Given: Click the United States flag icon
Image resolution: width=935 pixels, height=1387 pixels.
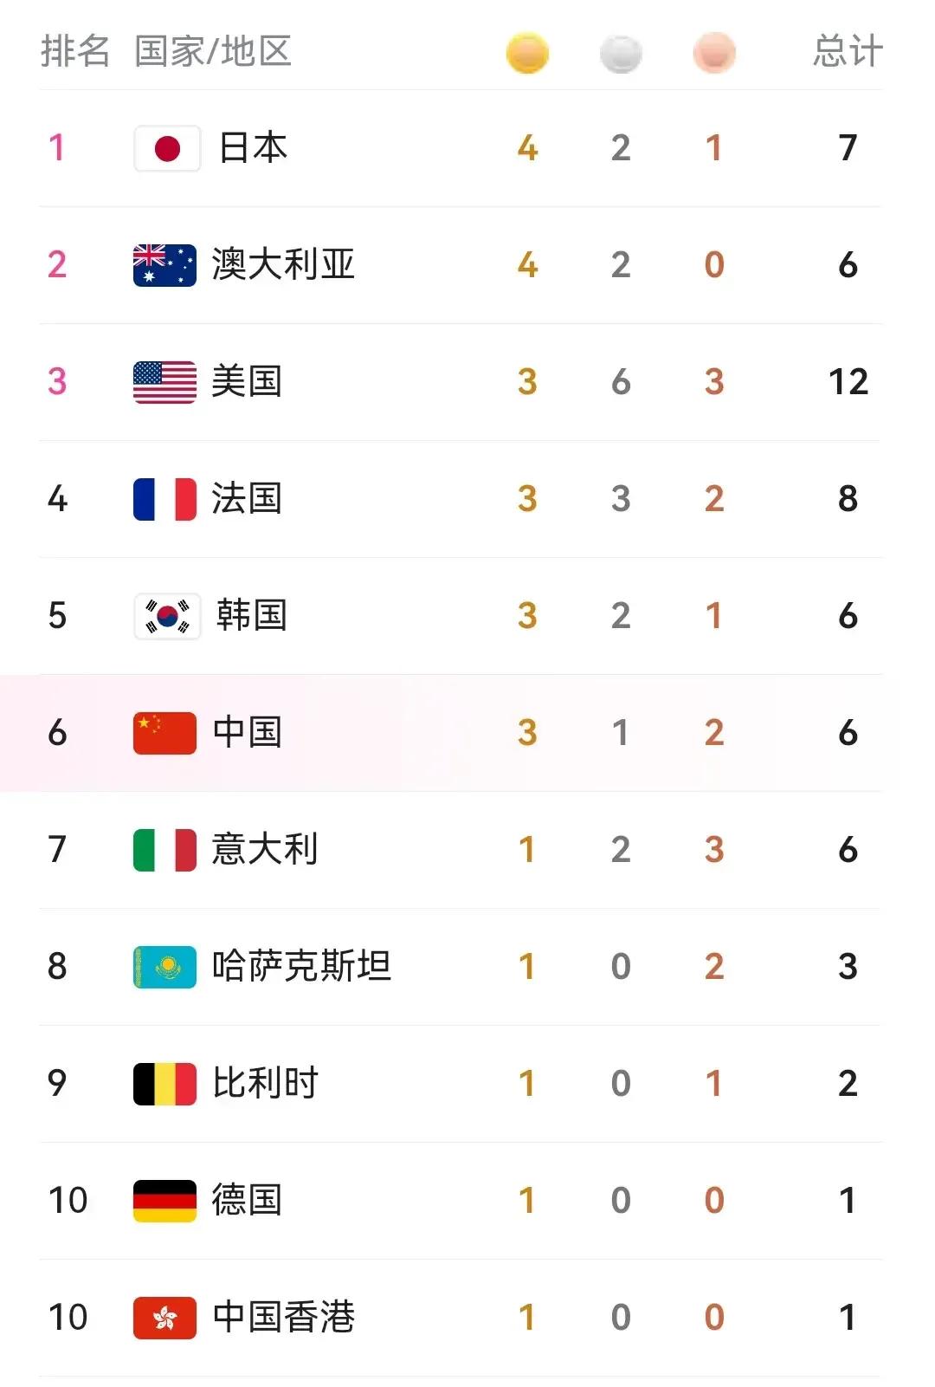Looking at the screenshot, I should click(x=164, y=382).
